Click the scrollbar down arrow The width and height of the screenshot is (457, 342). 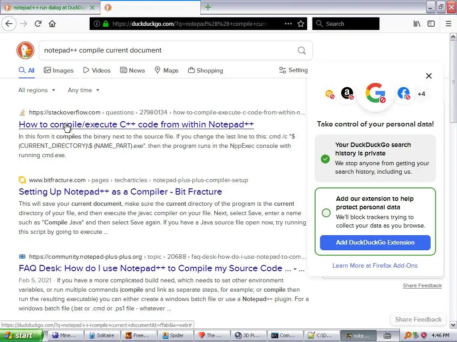(x=453, y=325)
